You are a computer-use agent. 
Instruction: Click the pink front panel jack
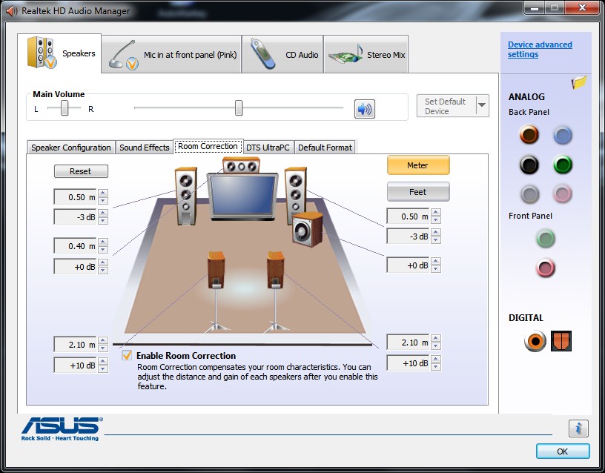(545, 268)
